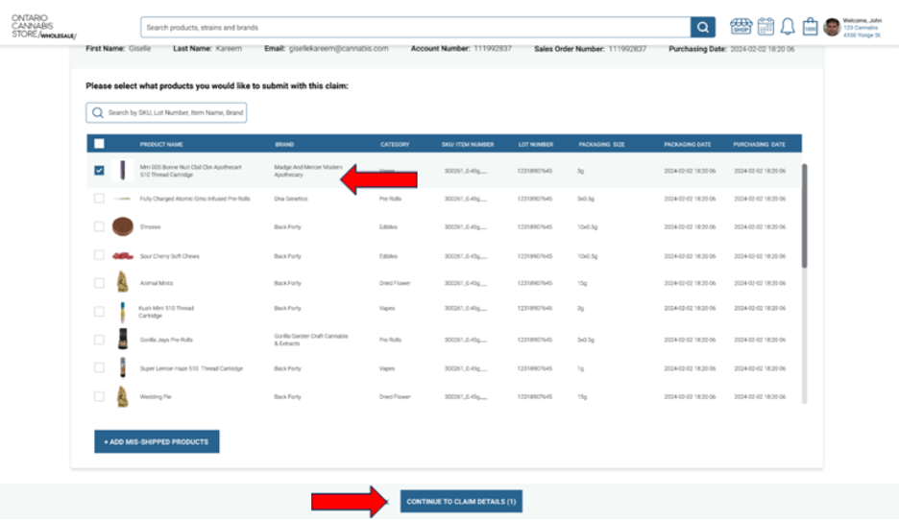
Task: Click 'Gorilla Garden Craft Cannabis & Extracts' brand
Action: tap(311, 340)
